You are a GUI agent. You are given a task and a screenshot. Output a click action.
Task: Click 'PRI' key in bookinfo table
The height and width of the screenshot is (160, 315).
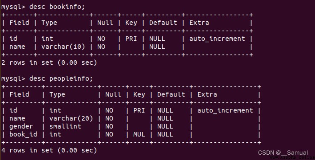[131, 39]
